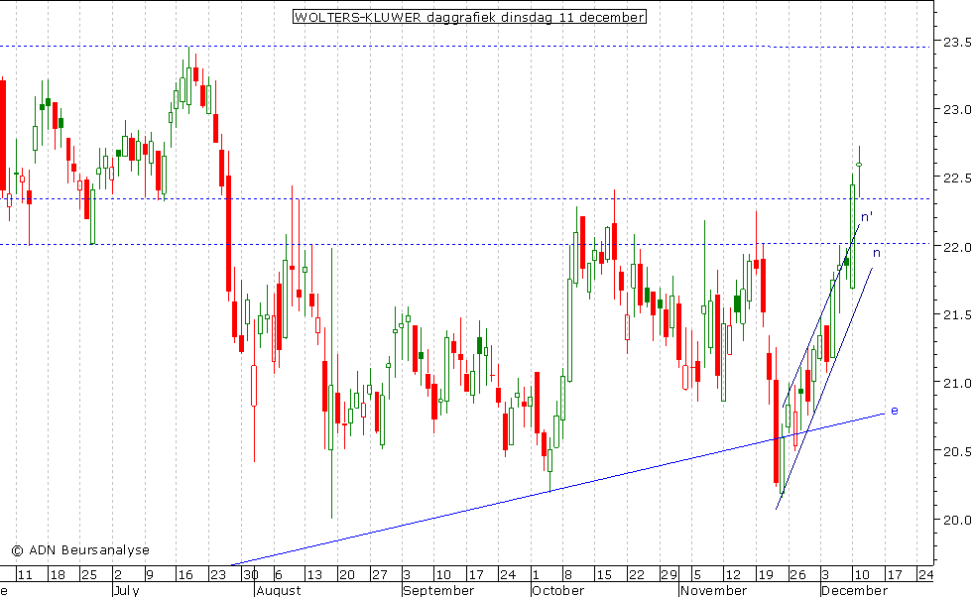Click the n' trendline label
This screenshot has width=974, height=597.
click(x=867, y=217)
